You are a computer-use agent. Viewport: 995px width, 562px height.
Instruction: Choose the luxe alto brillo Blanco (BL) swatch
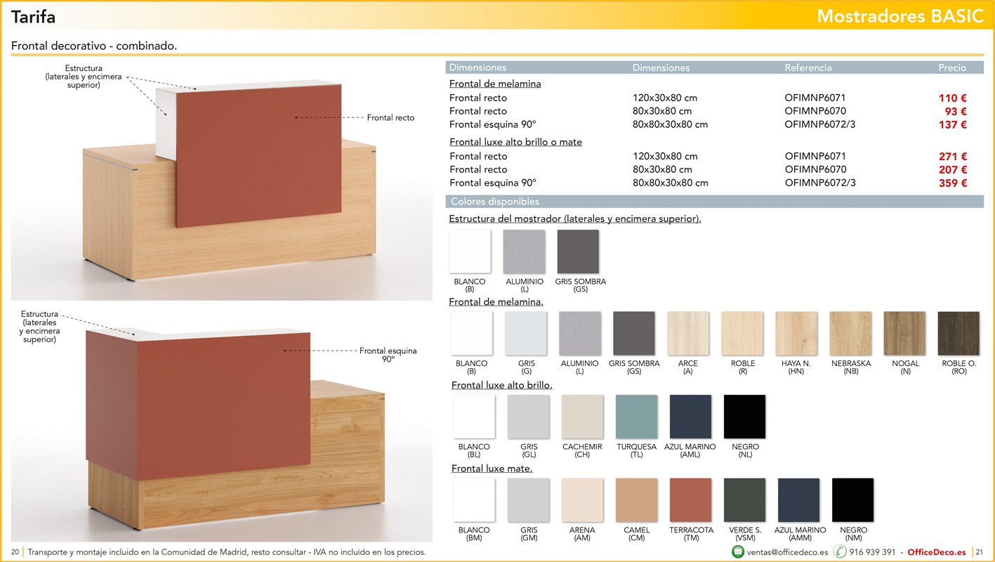pyautogui.click(x=474, y=417)
